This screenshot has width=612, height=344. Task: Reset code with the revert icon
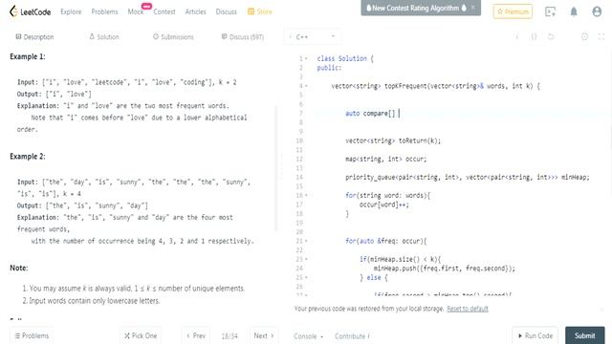pyautogui.click(x=551, y=36)
